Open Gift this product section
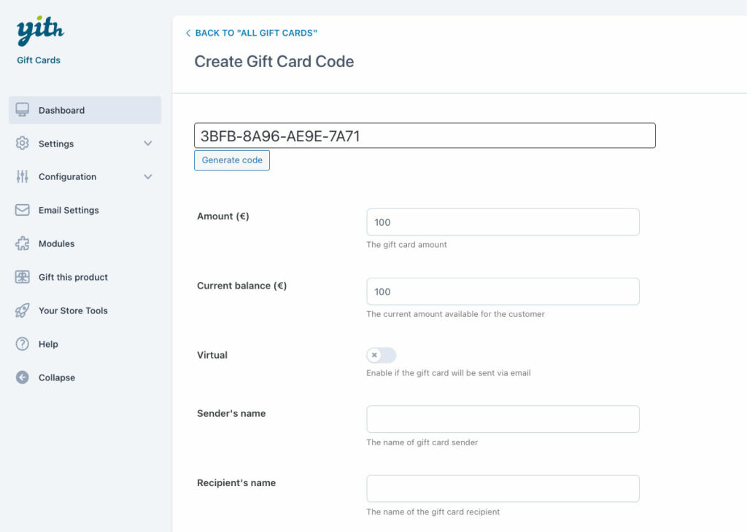The width and height of the screenshot is (747, 532). click(85, 277)
